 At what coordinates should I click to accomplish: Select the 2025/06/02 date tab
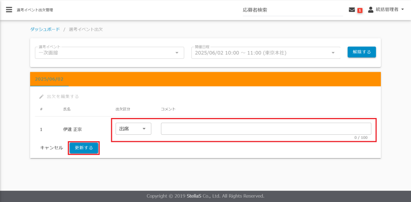(x=49, y=79)
